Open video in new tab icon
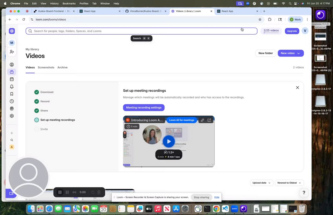 pos(209,120)
